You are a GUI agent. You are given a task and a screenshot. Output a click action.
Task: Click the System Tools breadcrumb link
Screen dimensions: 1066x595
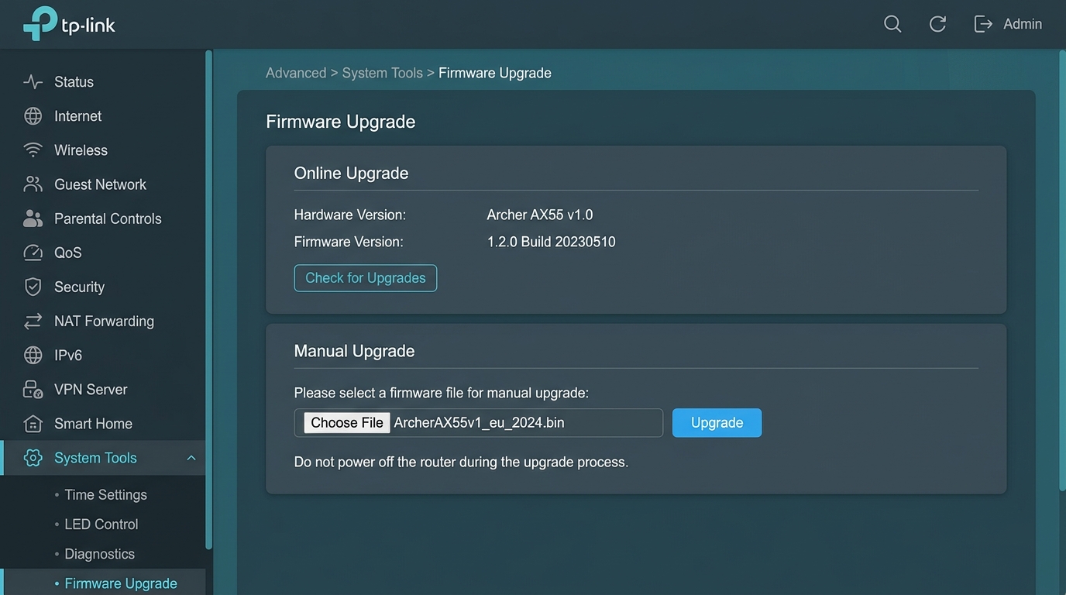pyautogui.click(x=383, y=73)
